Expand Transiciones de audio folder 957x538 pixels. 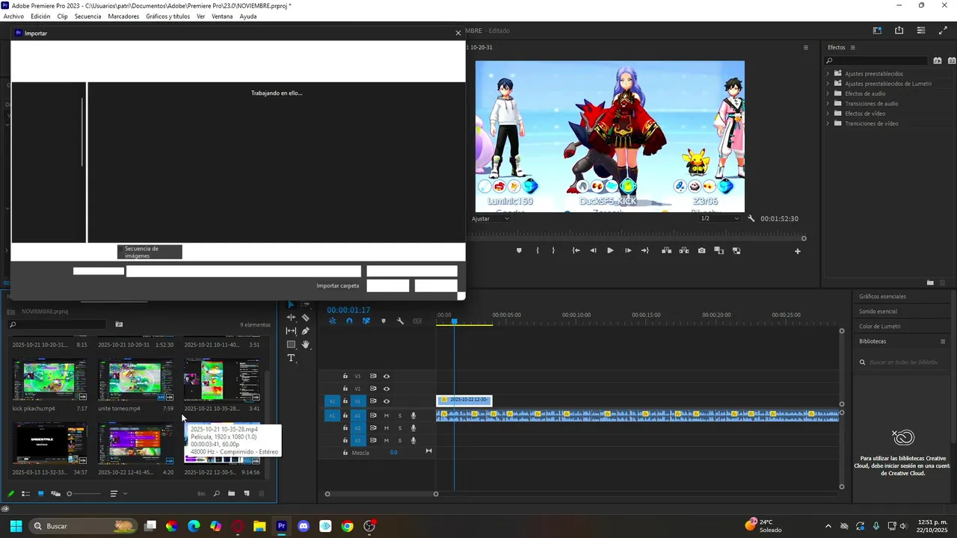point(828,104)
